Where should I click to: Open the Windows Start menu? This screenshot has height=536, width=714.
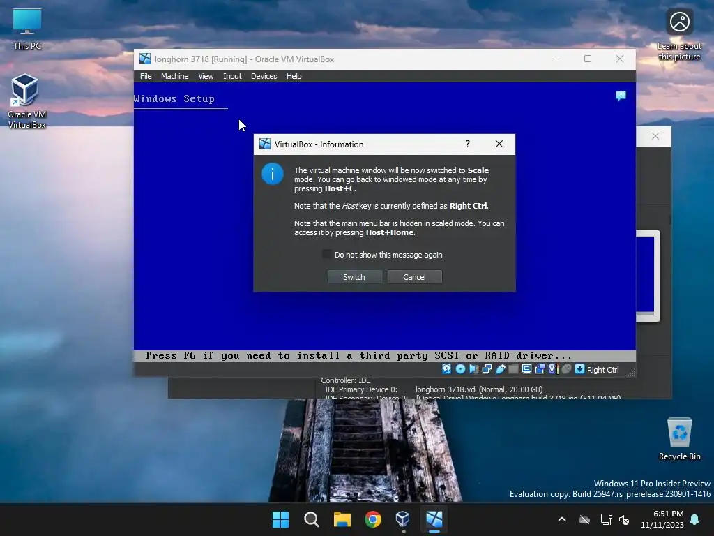[x=280, y=519]
